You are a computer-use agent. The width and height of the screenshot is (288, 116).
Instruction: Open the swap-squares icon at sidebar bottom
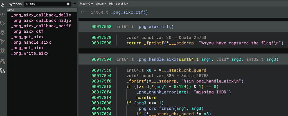tap(3, 71)
